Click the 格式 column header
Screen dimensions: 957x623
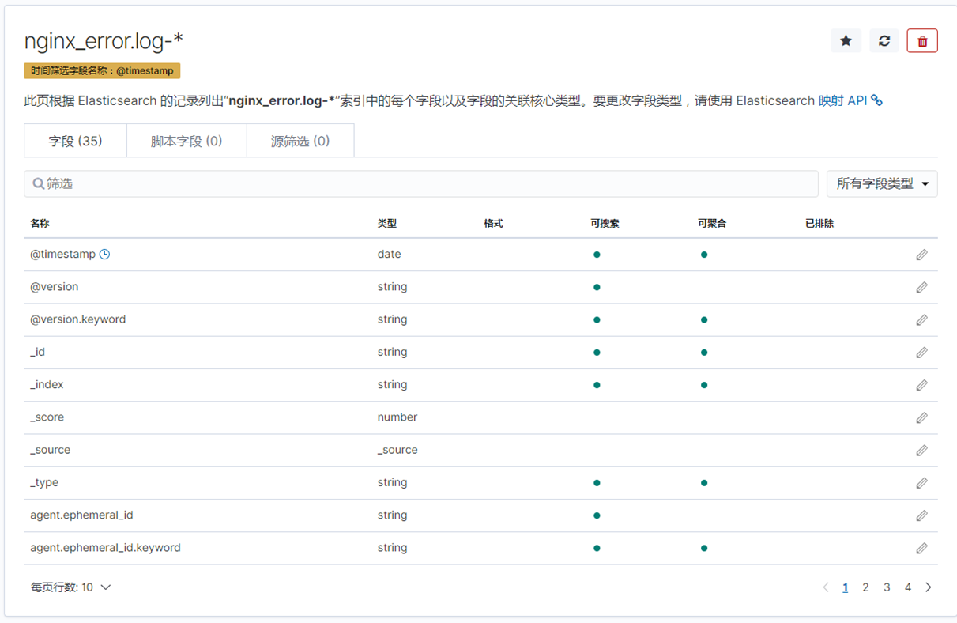coord(493,224)
